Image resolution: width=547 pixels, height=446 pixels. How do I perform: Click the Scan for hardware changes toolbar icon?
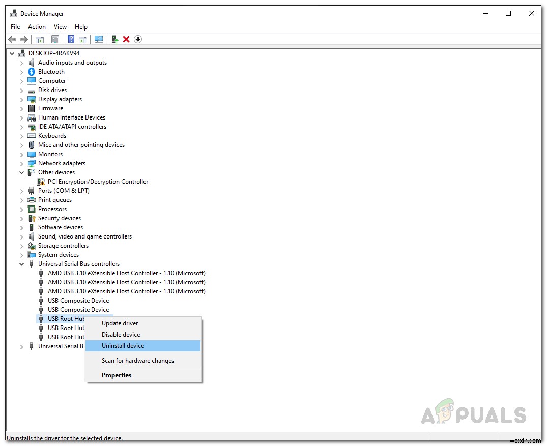coord(99,39)
